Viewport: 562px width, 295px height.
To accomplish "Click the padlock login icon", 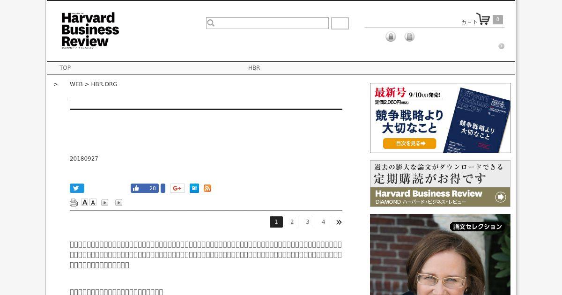I will [x=391, y=37].
